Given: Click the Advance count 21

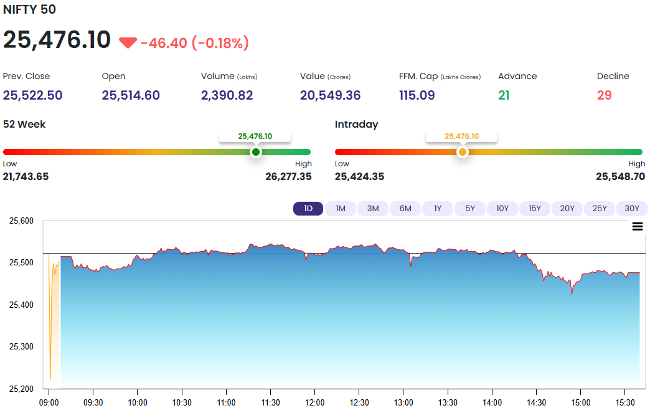Looking at the screenshot, I should tap(504, 95).
